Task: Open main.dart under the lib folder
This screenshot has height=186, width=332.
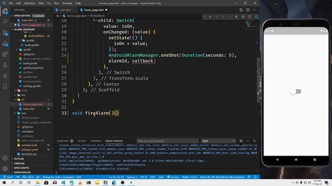Action: [29, 109]
